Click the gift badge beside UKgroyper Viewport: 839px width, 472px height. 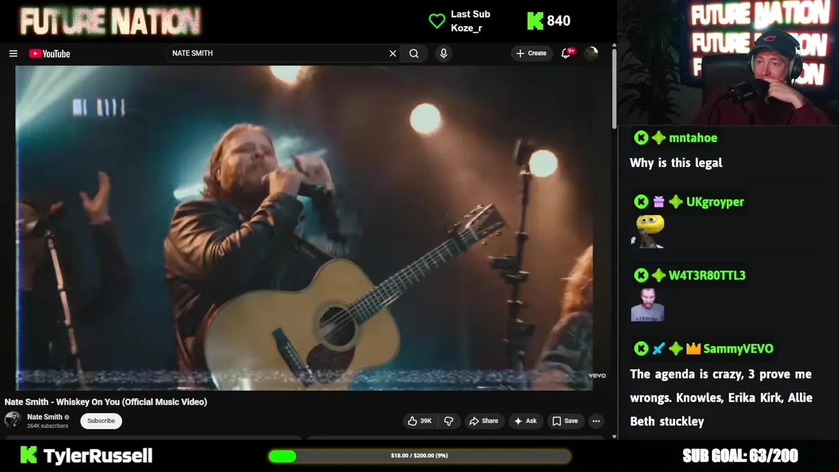coord(659,202)
